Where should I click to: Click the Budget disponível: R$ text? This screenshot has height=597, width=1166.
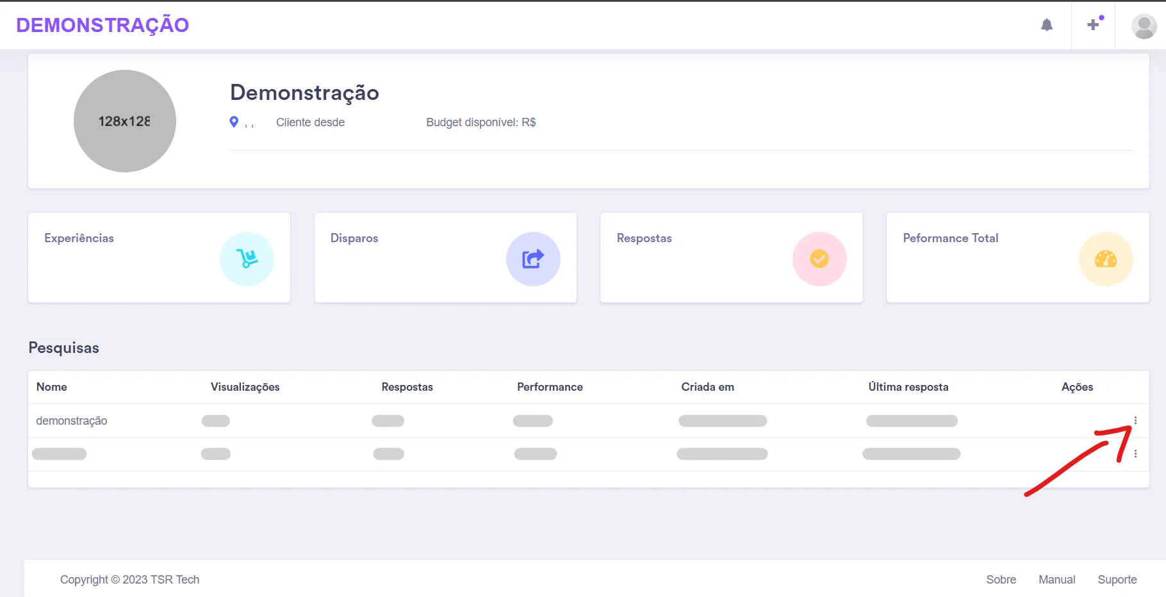pos(481,122)
